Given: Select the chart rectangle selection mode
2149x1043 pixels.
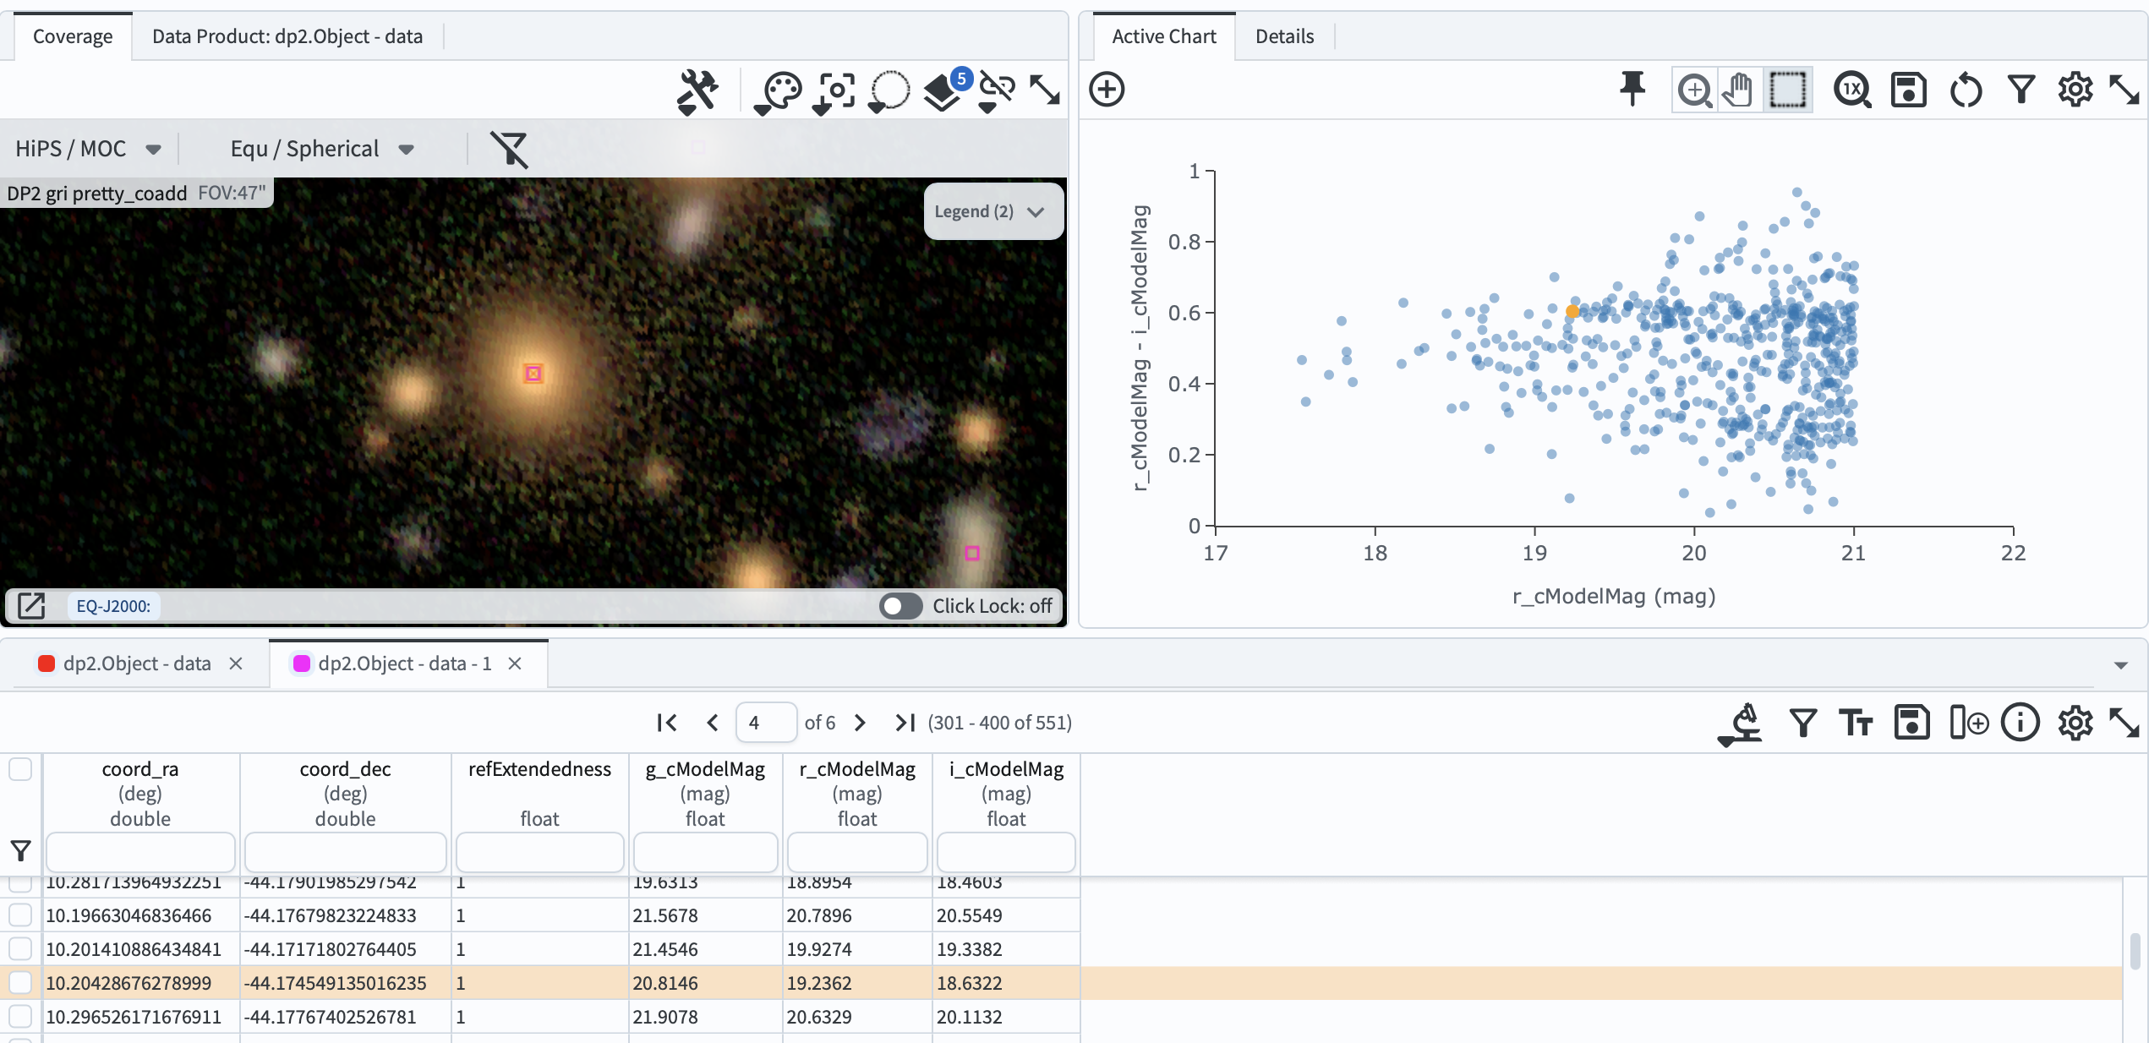Looking at the screenshot, I should pos(1787,90).
